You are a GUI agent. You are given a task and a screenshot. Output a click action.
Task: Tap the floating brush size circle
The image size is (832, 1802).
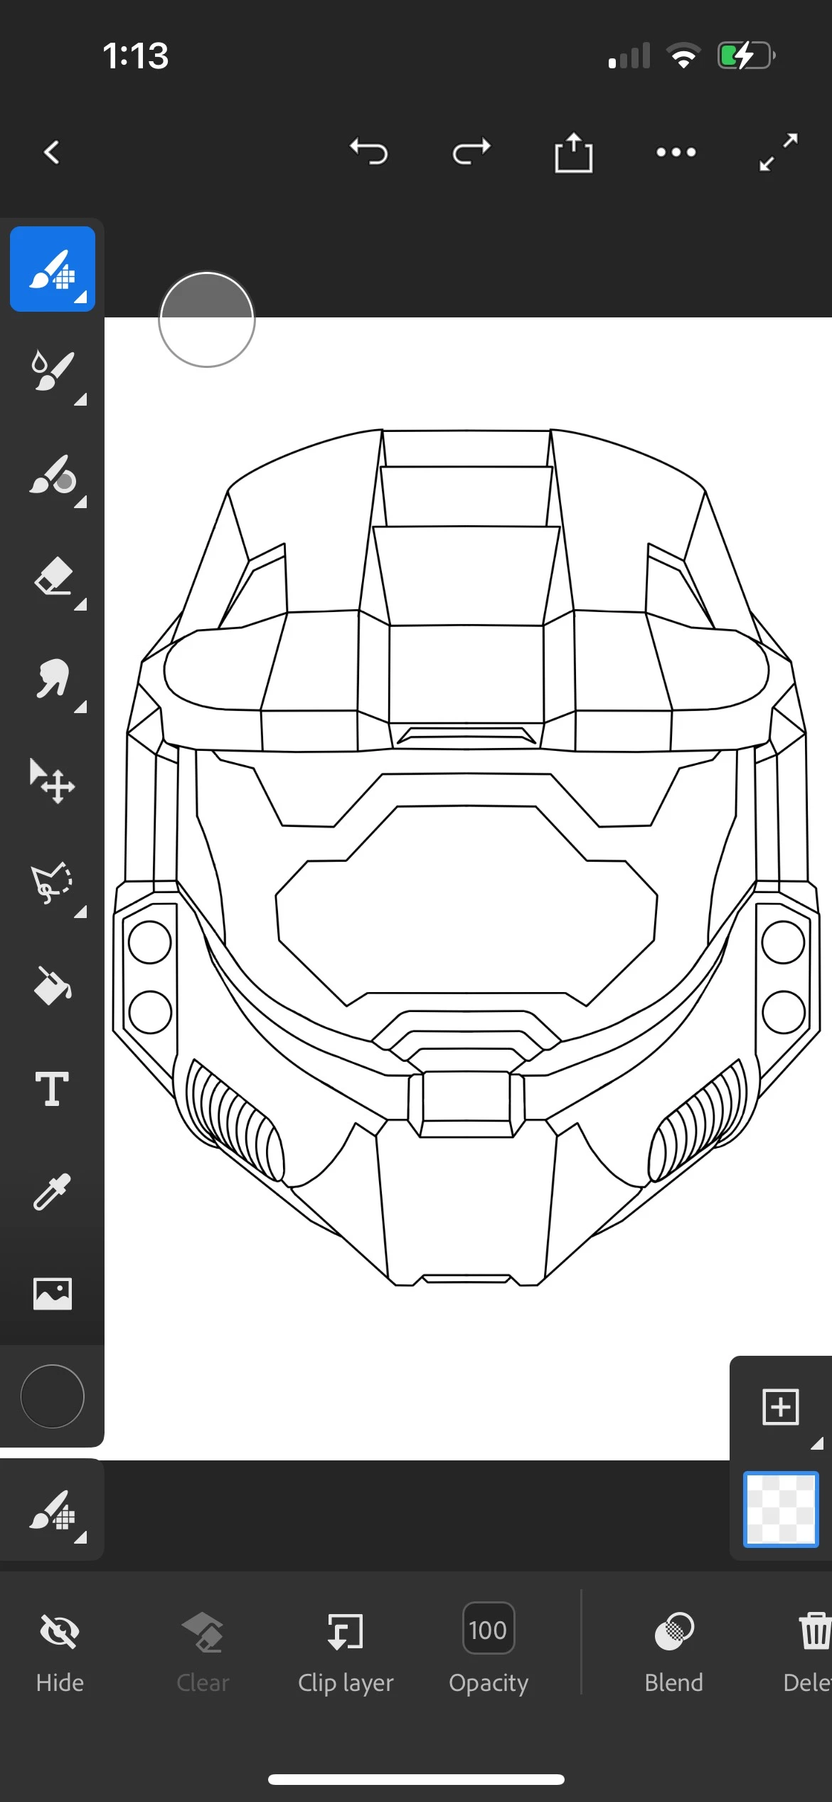207,320
